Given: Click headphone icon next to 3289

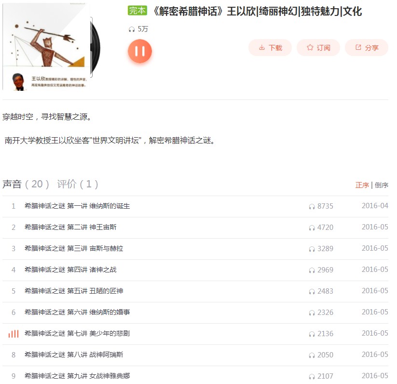Looking at the screenshot, I should click(x=312, y=249).
